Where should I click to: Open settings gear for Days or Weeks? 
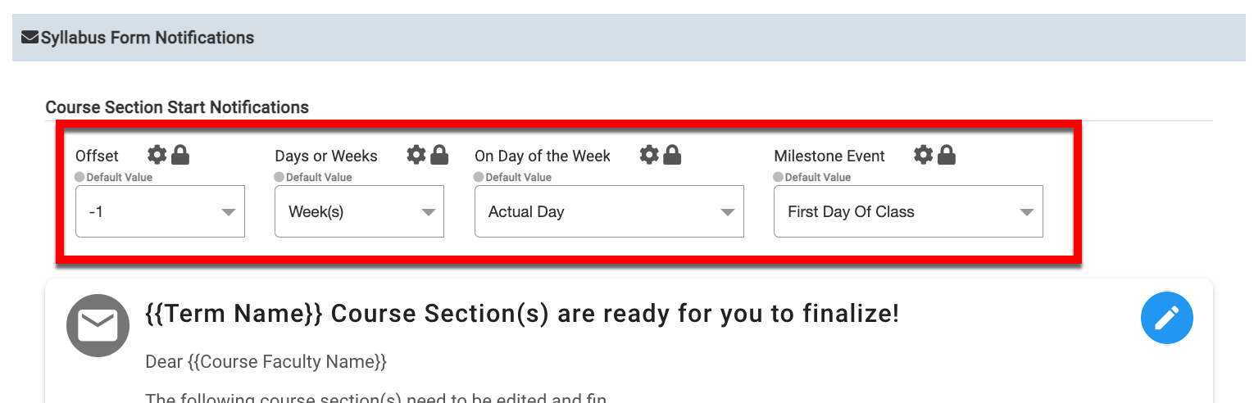click(x=416, y=154)
